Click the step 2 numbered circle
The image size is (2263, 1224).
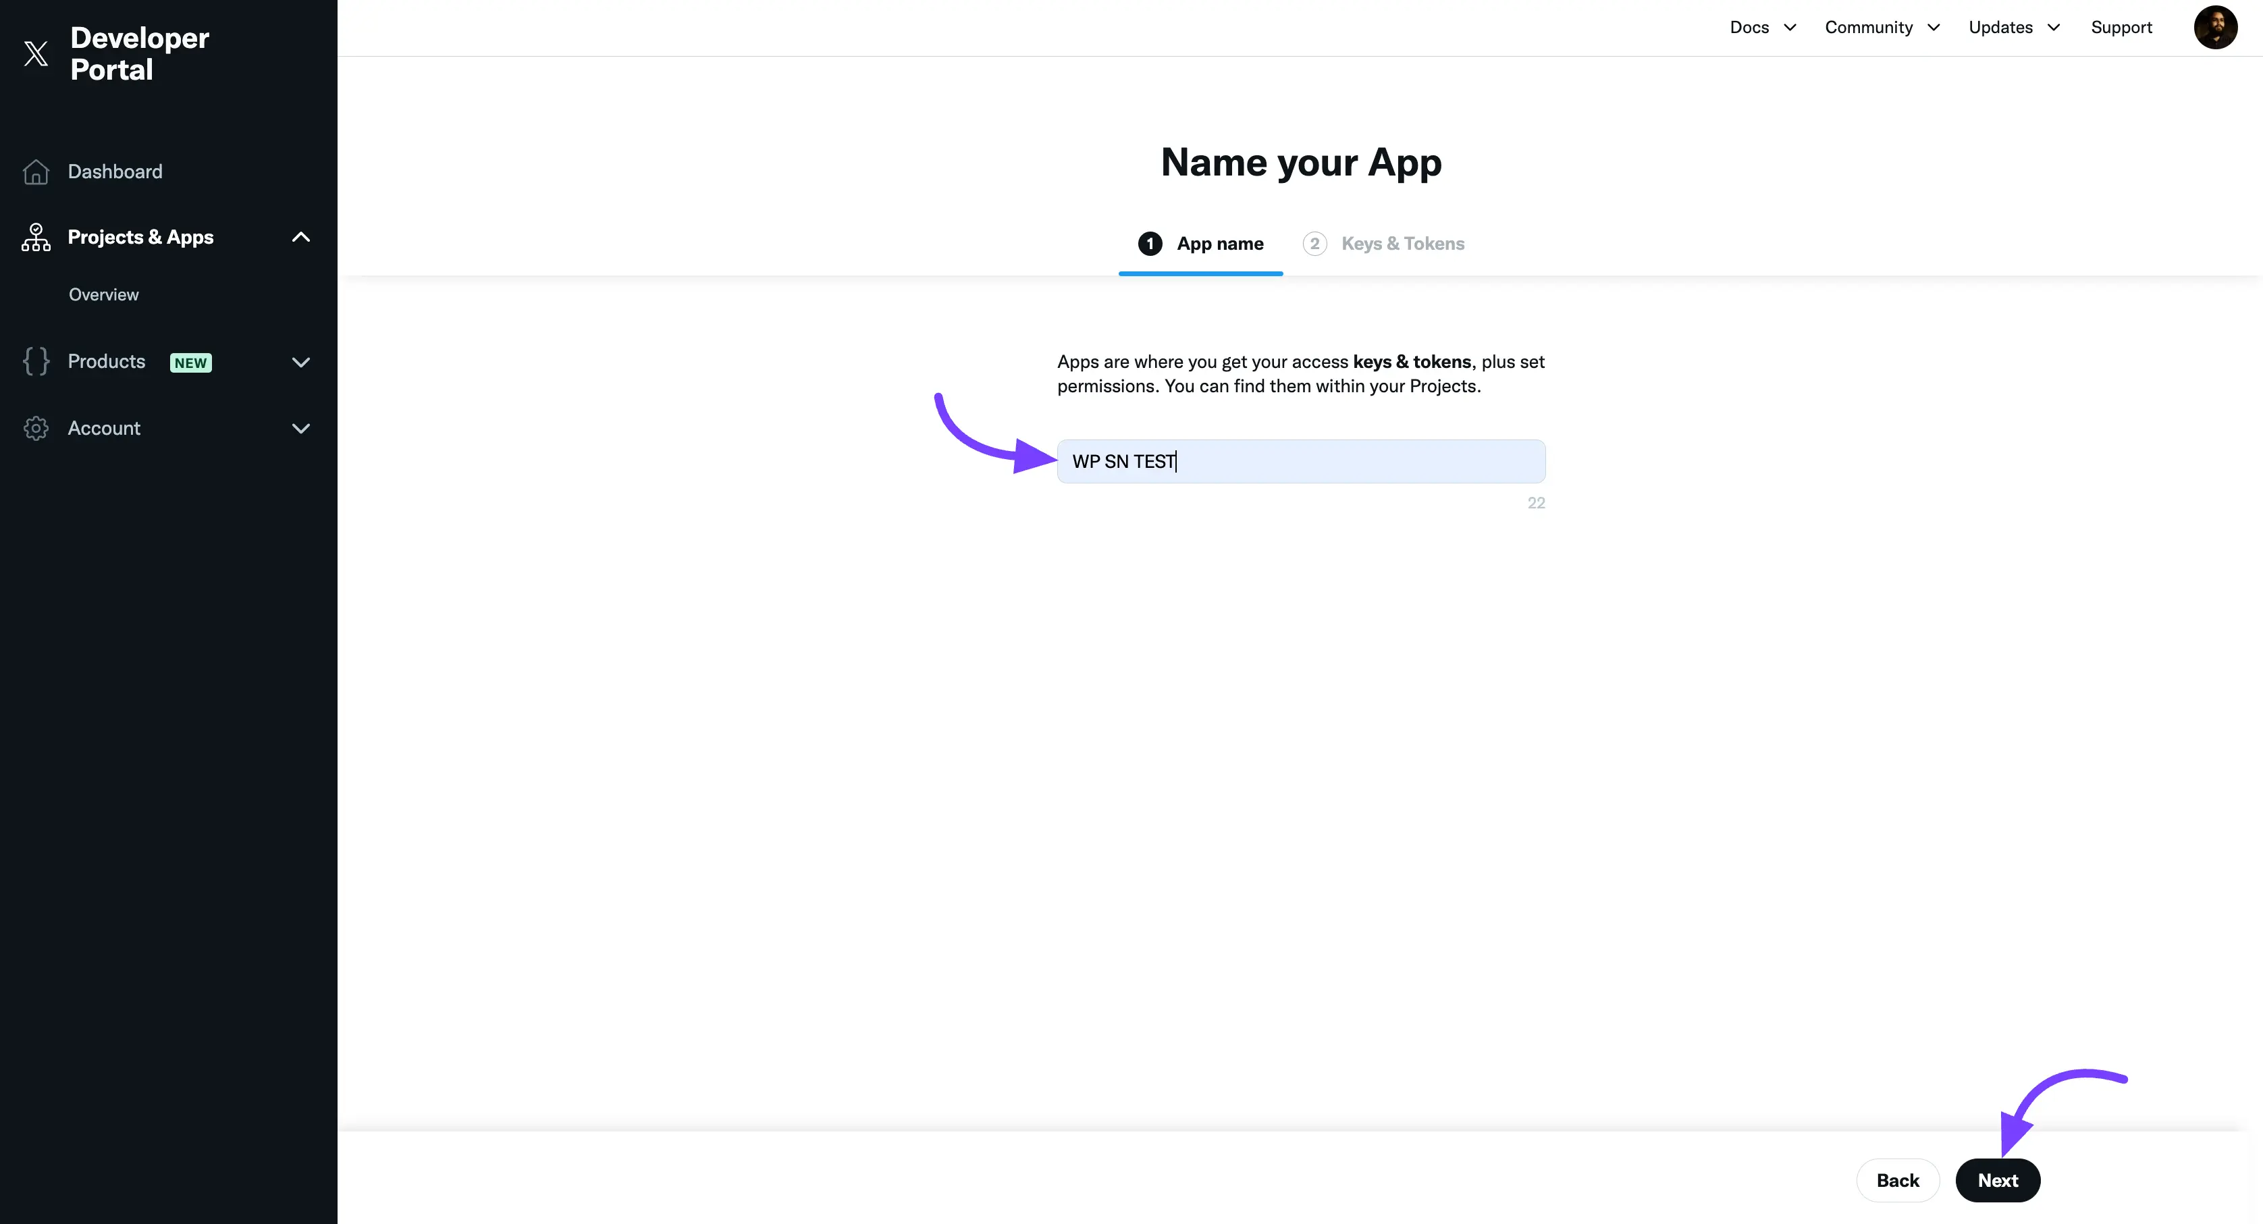pyautogui.click(x=1314, y=244)
